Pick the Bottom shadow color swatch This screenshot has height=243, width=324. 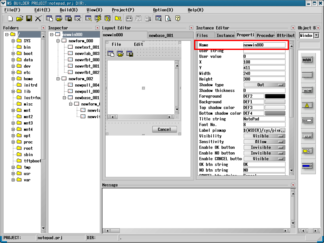pos(275,113)
